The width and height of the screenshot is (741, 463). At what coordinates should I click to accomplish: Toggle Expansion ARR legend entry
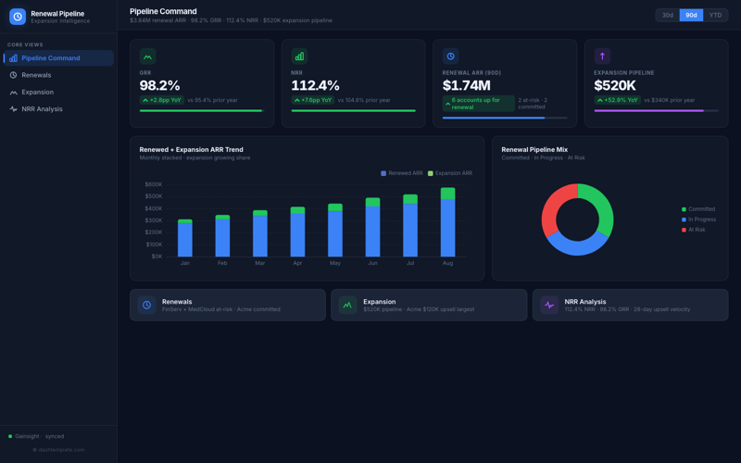coord(450,173)
